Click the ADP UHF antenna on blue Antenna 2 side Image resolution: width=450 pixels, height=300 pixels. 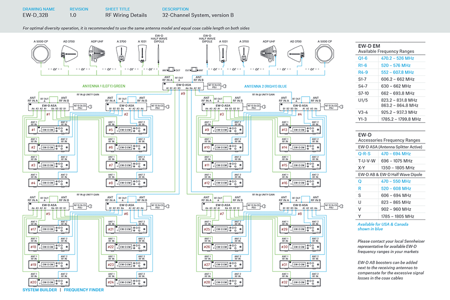click(269, 54)
